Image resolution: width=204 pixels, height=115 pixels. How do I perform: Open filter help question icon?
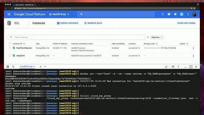pos(148,37)
